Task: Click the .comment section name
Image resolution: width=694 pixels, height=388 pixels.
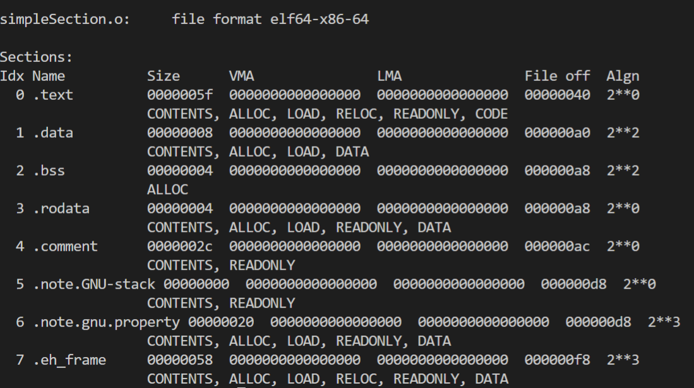Action: 65,246
